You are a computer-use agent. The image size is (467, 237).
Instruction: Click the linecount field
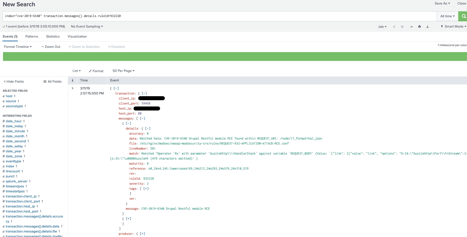tap(13, 171)
